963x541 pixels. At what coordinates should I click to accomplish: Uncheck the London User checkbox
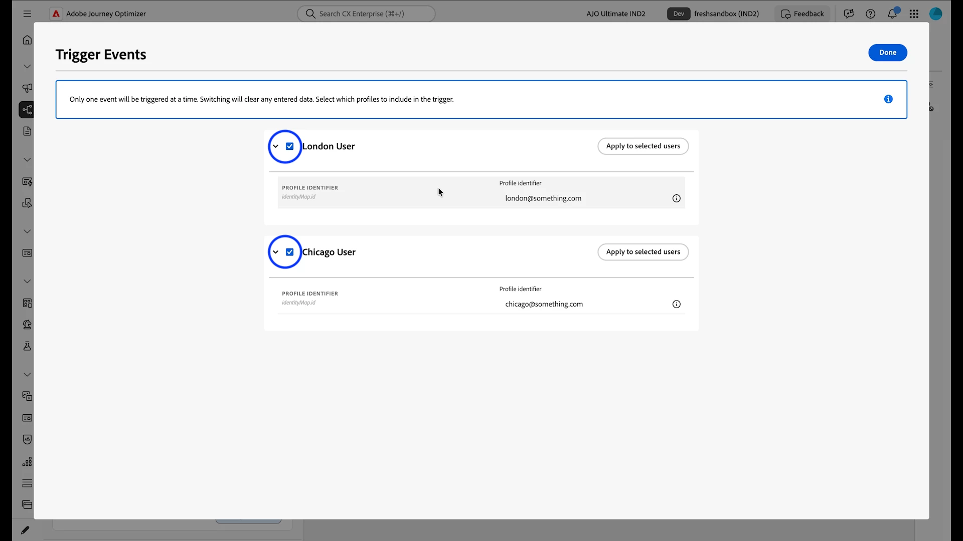click(290, 146)
